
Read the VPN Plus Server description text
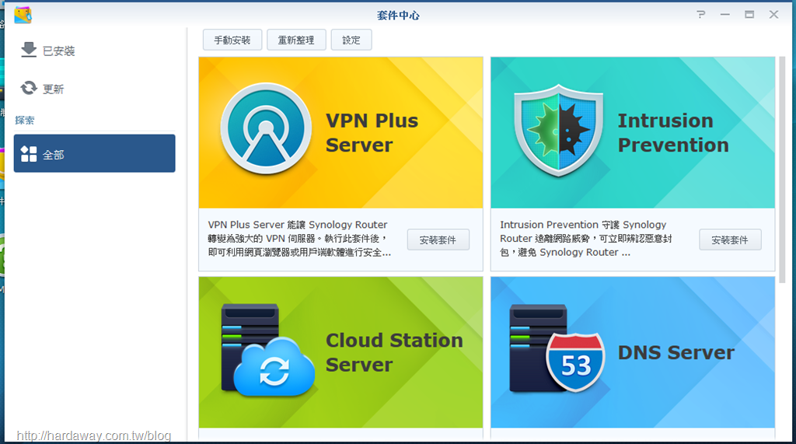pos(299,238)
